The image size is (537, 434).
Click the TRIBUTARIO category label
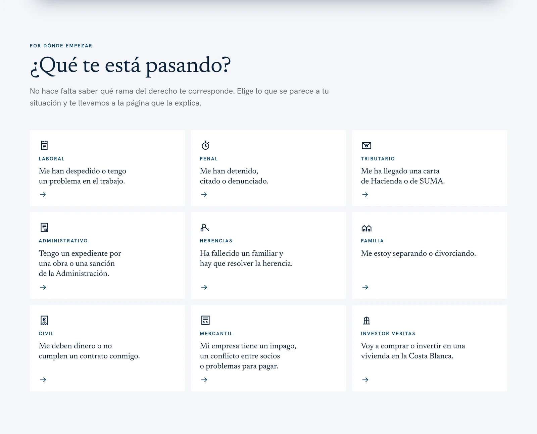(x=378, y=159)
